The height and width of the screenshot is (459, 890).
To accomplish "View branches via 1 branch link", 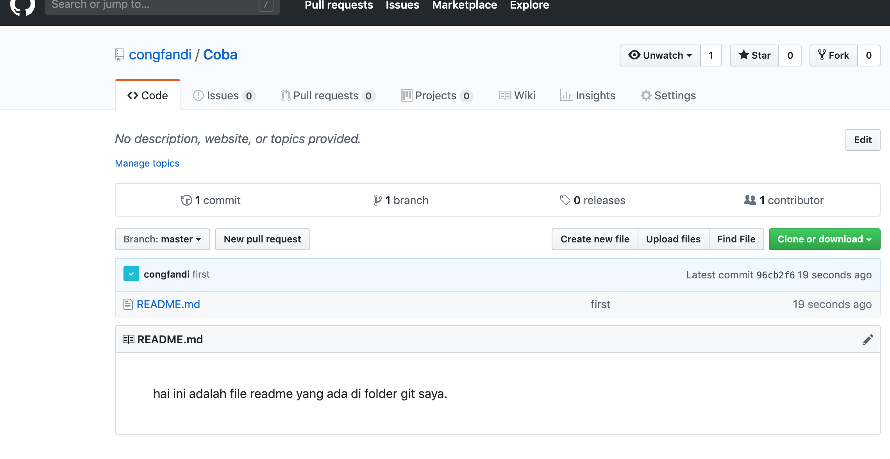I will (401, 200).
